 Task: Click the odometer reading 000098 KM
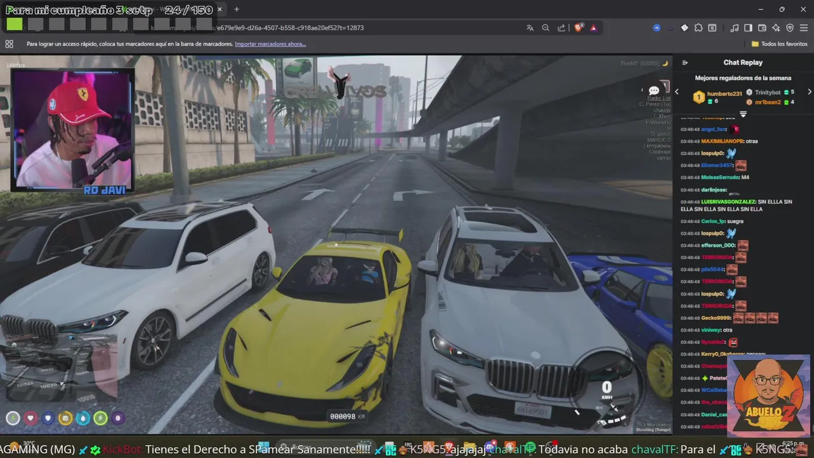click(x=347, y=417)
